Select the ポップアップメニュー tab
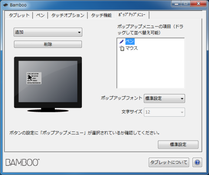This screenshot has width=209, height=175. pyautogui.click(x=132, y=15)
